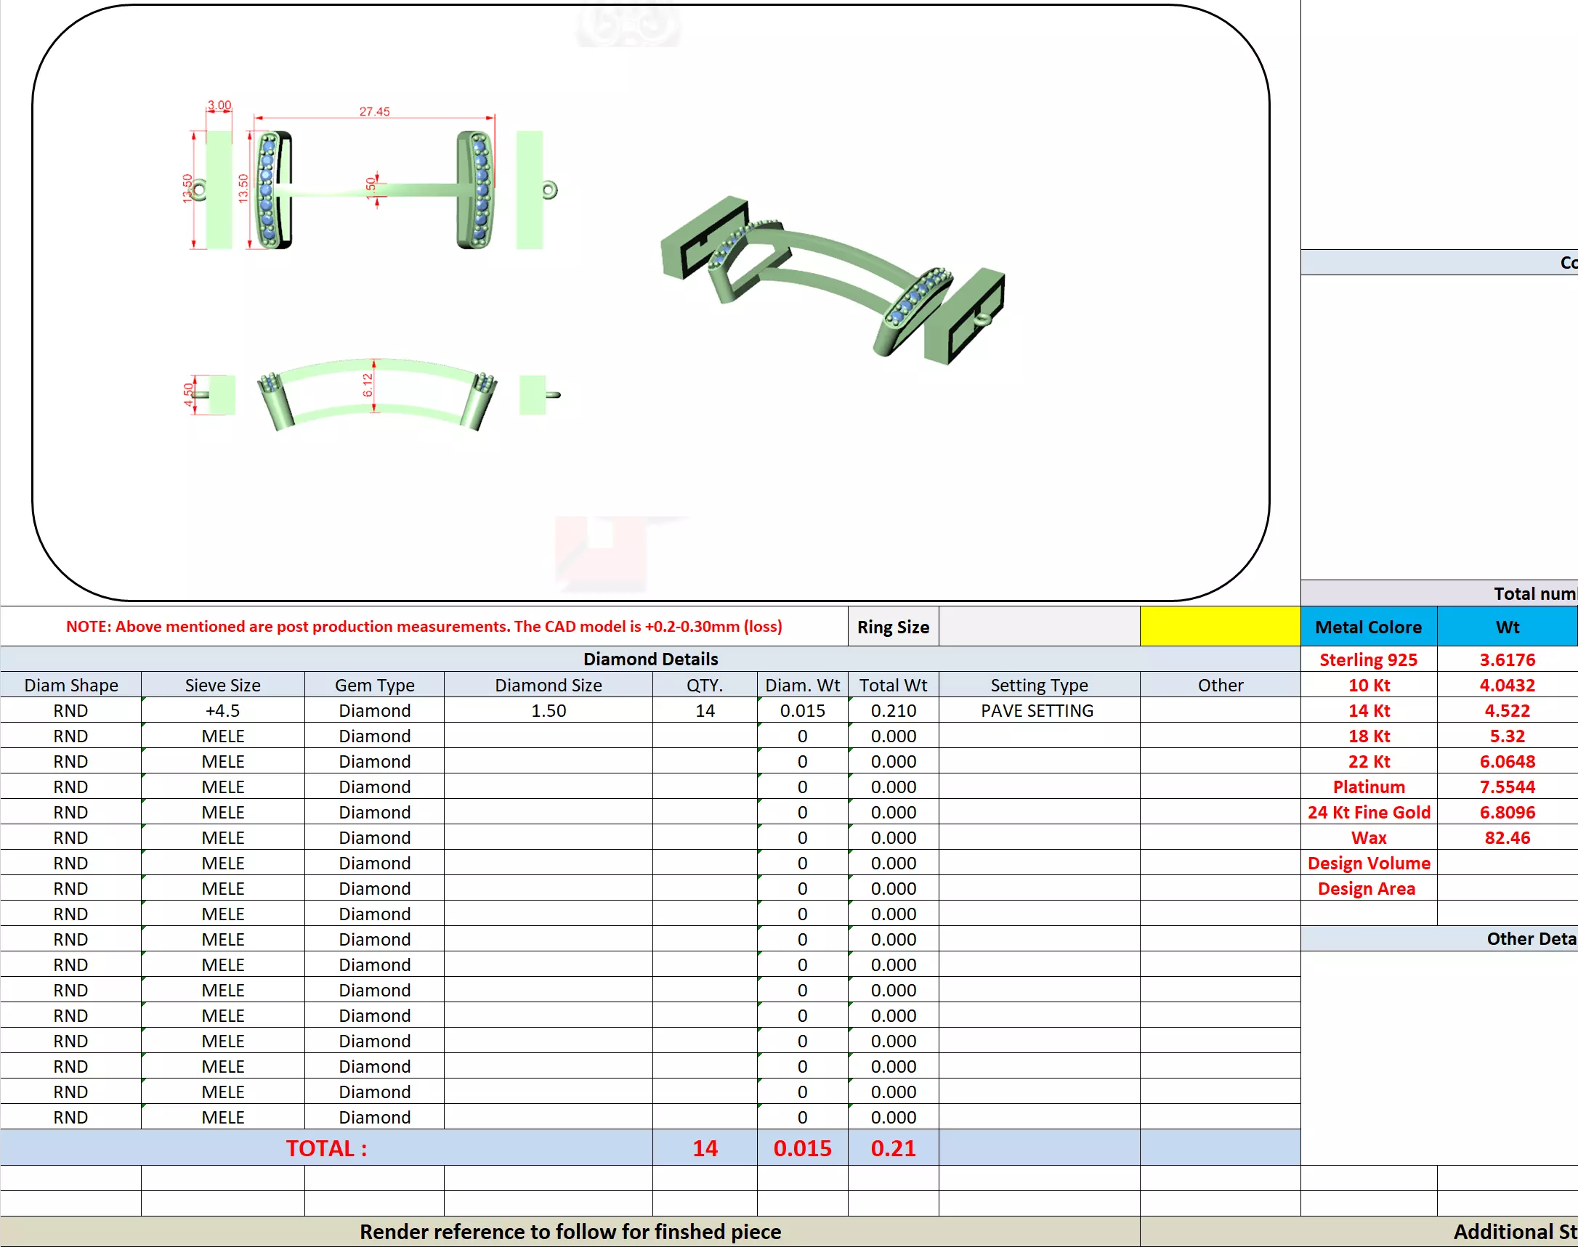Screen dimensions: 1578x1247
Task: Select the Metal Colore header cell
Action: click(1368, 627)
